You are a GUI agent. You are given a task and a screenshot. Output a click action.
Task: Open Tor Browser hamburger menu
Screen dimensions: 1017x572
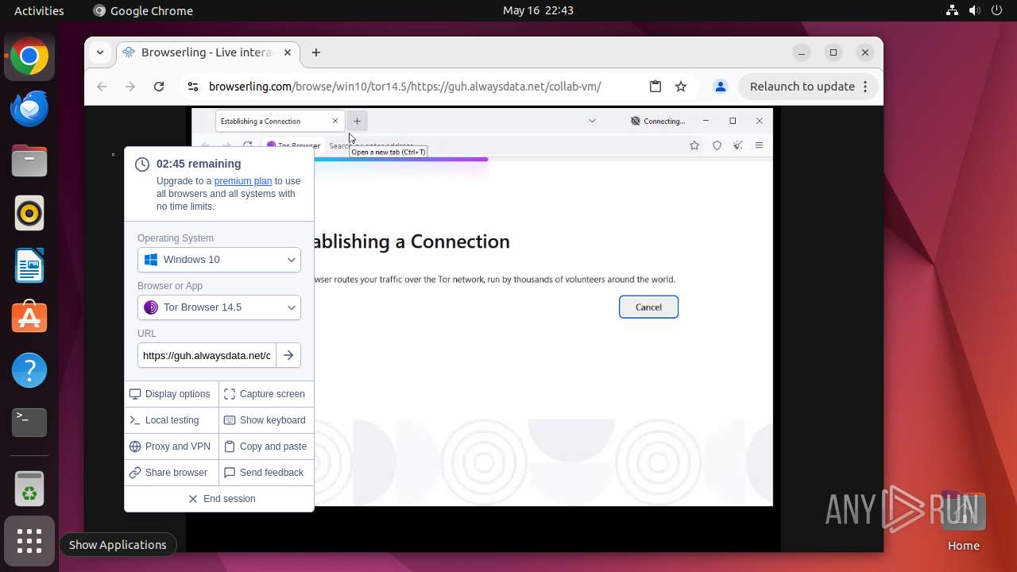(x=760, y=145)
